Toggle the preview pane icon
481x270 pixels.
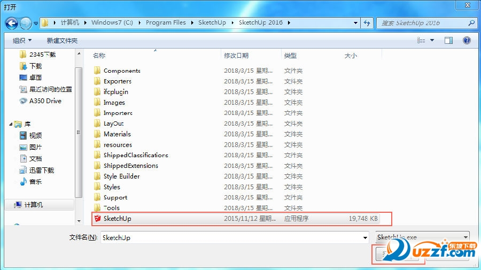coord(448,40)
